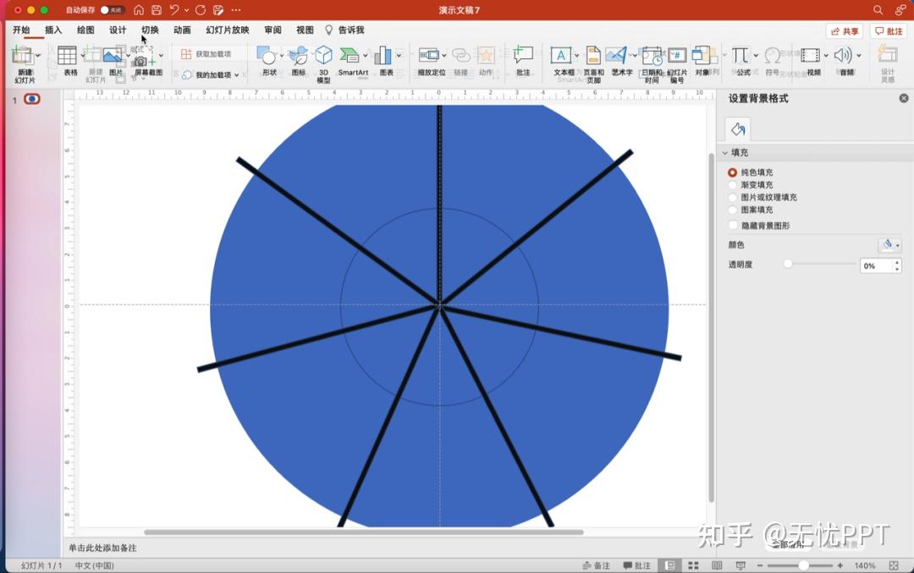914x573 pixels.
Task: Click fit slide to window icon
Action: (894, 565)
